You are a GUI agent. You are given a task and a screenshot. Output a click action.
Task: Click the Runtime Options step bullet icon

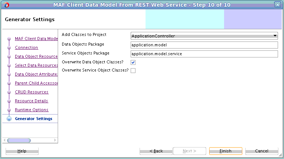click(9, 110)
